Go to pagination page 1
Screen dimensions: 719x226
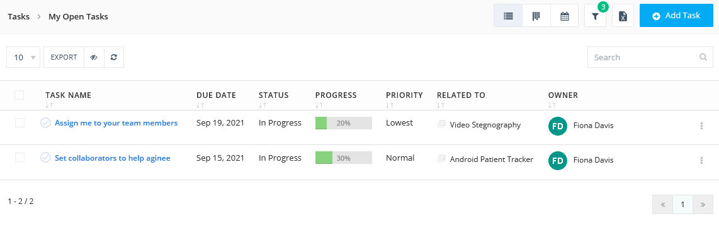[x=682, y=205]
